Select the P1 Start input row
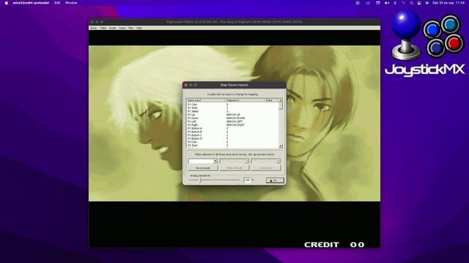This screenshot has width=469, height=263. tap(232, 108)
